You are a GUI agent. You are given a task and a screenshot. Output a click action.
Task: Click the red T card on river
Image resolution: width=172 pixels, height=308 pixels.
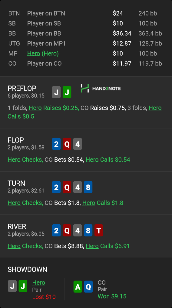tap(98, 230)
